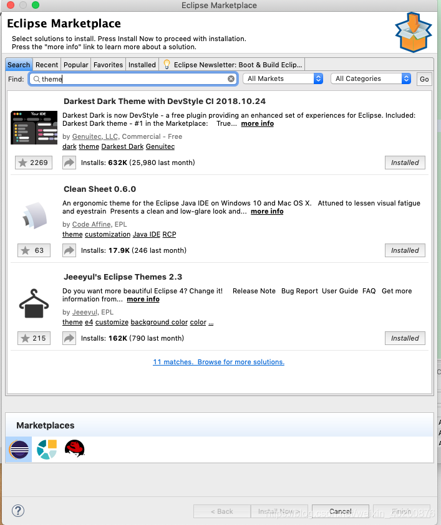Screen dimensions: 441x525
Task: Select the Red Hat marketplace icon
Action: click(74, 448)
